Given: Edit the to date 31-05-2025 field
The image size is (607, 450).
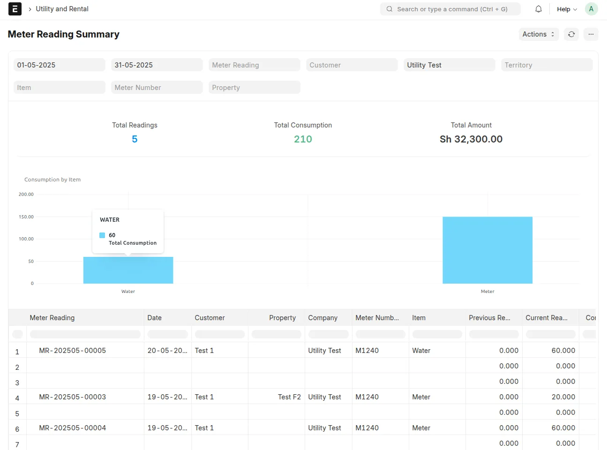Looking at the screenshot, I should 157,65.
